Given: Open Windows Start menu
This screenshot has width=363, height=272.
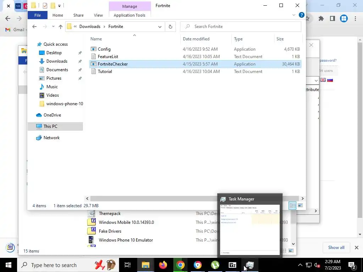Looking at the screenshot, I should [9, 265].
